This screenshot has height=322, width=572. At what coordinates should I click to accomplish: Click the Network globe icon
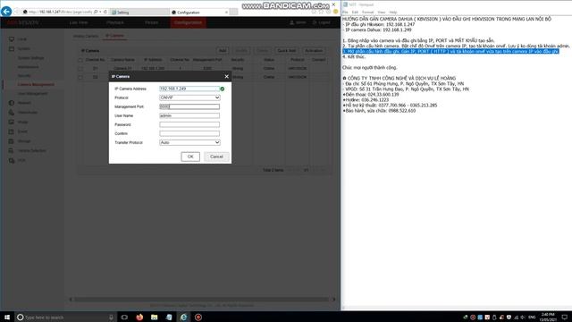pos(12,103)
